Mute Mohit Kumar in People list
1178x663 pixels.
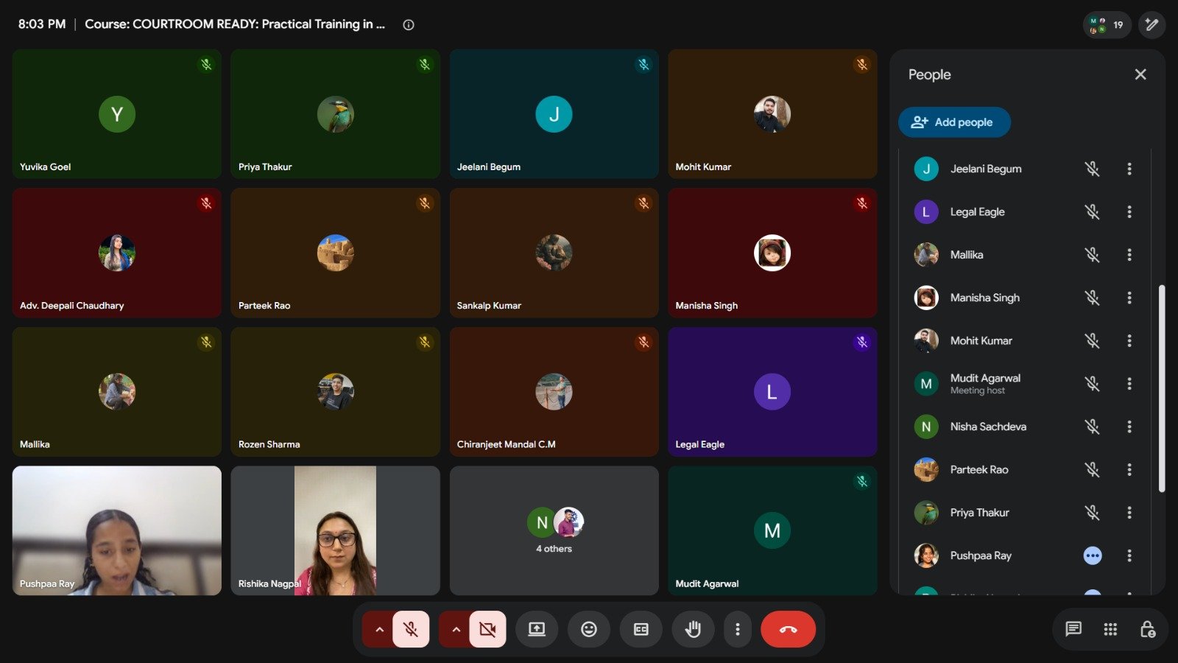(x=1092, y=340)
